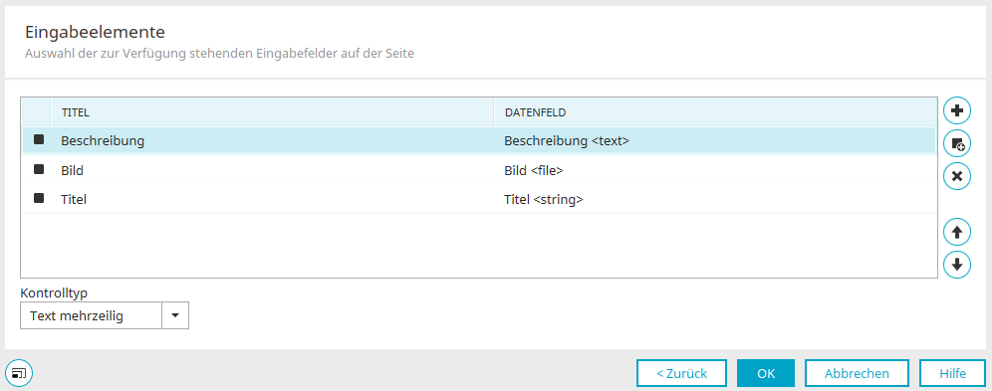Move selected element down with arrow icon
The height and width of the screenshot is (391, 992).
point(956,264)
